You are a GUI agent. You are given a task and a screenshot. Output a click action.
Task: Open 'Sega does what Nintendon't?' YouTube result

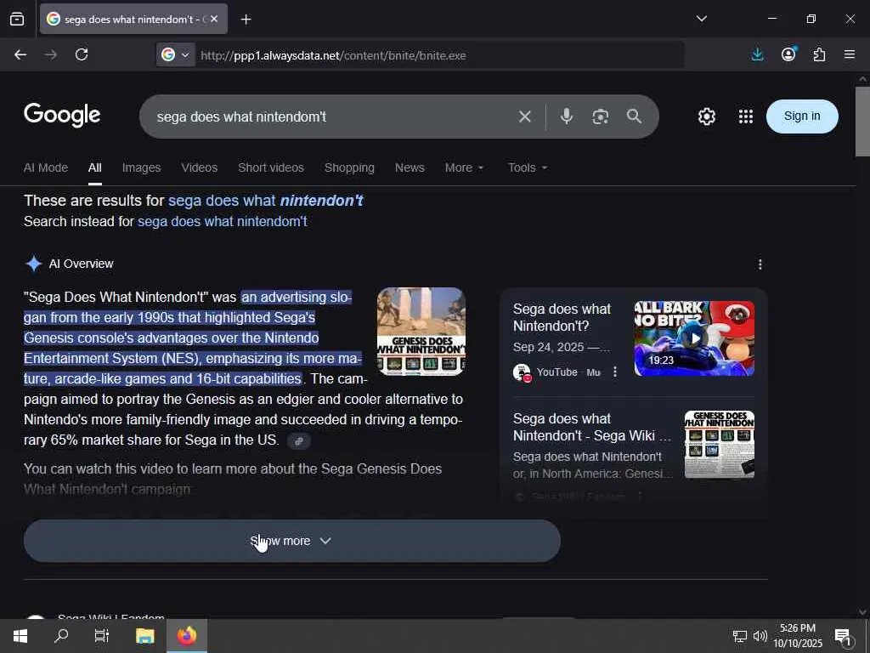(562, 318)
